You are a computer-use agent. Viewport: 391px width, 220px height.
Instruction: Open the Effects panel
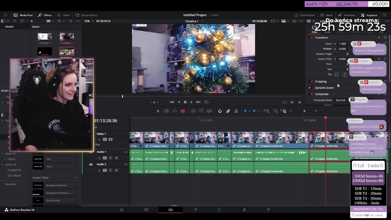45,15
